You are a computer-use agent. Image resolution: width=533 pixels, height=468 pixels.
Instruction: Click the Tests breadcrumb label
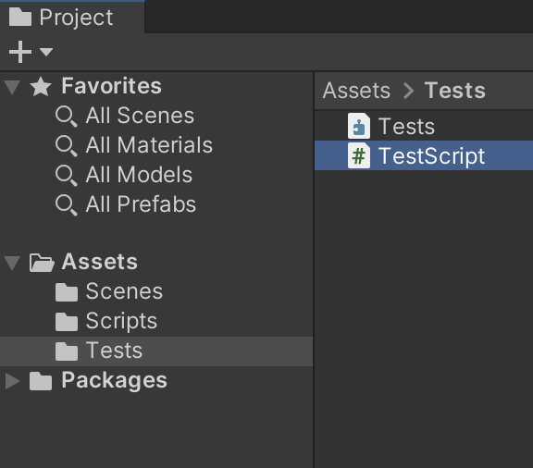tap(455, 91)
